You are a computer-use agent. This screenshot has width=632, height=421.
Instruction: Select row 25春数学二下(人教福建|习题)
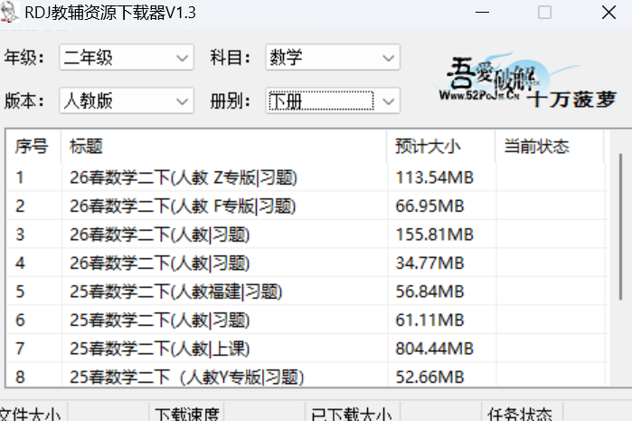tap(307, 292)
